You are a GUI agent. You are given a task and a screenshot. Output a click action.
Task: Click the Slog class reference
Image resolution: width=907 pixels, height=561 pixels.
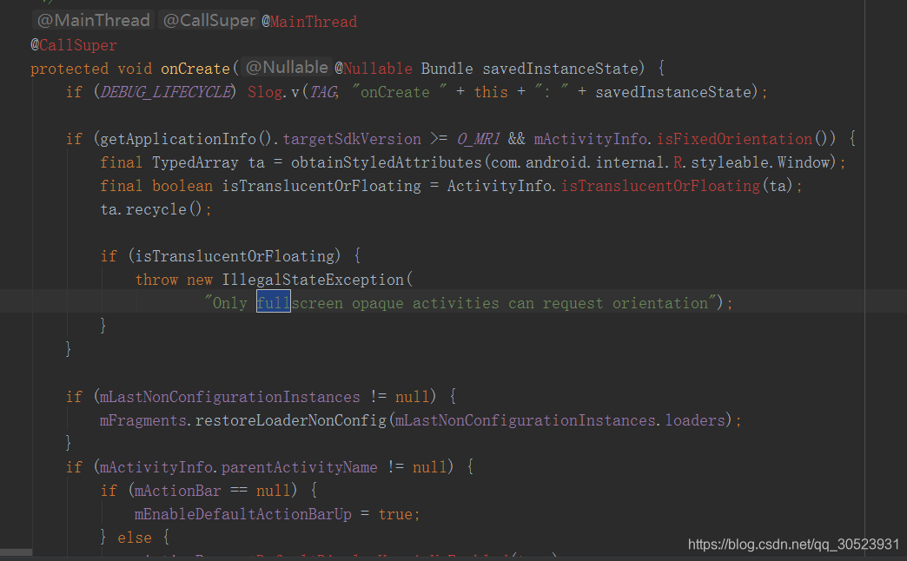click(265, 92)
